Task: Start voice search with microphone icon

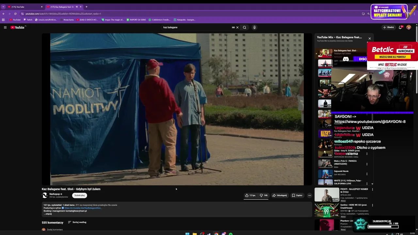Action: point(254,27)
